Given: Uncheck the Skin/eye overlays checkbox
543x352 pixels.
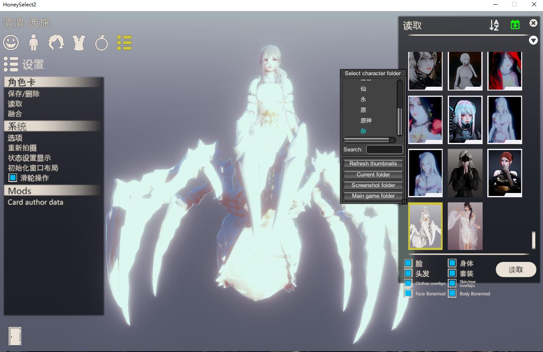Looking at the screenshot, I should tap(452, 283).
